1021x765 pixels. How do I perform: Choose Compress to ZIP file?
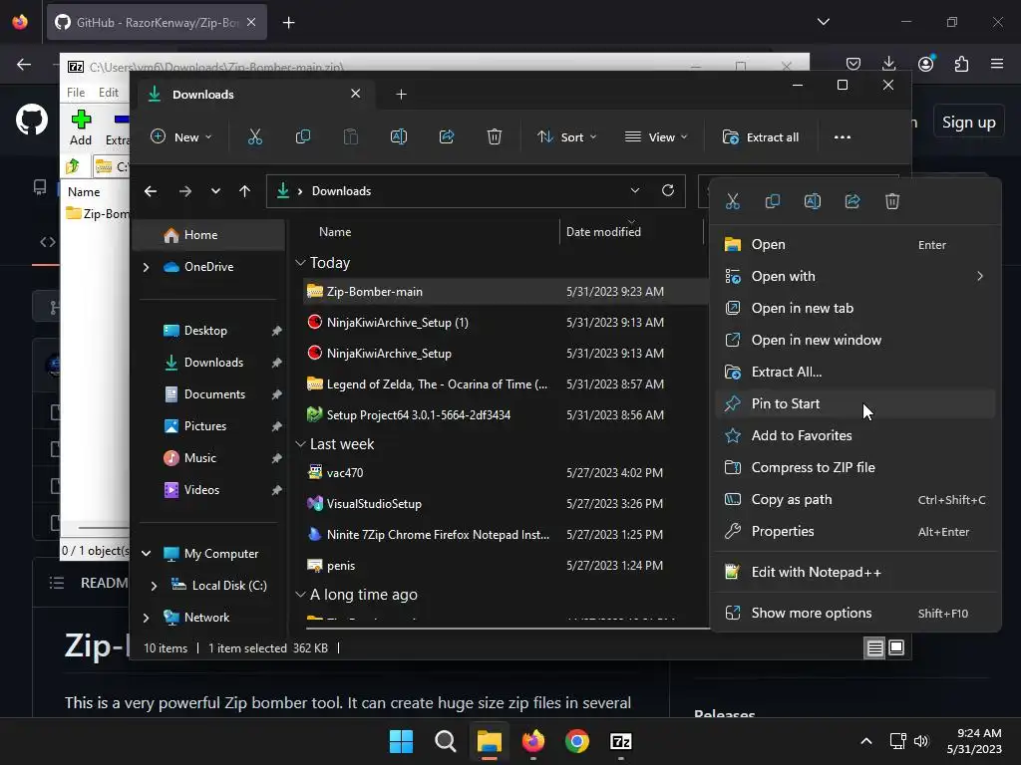[x=854, y=468]
